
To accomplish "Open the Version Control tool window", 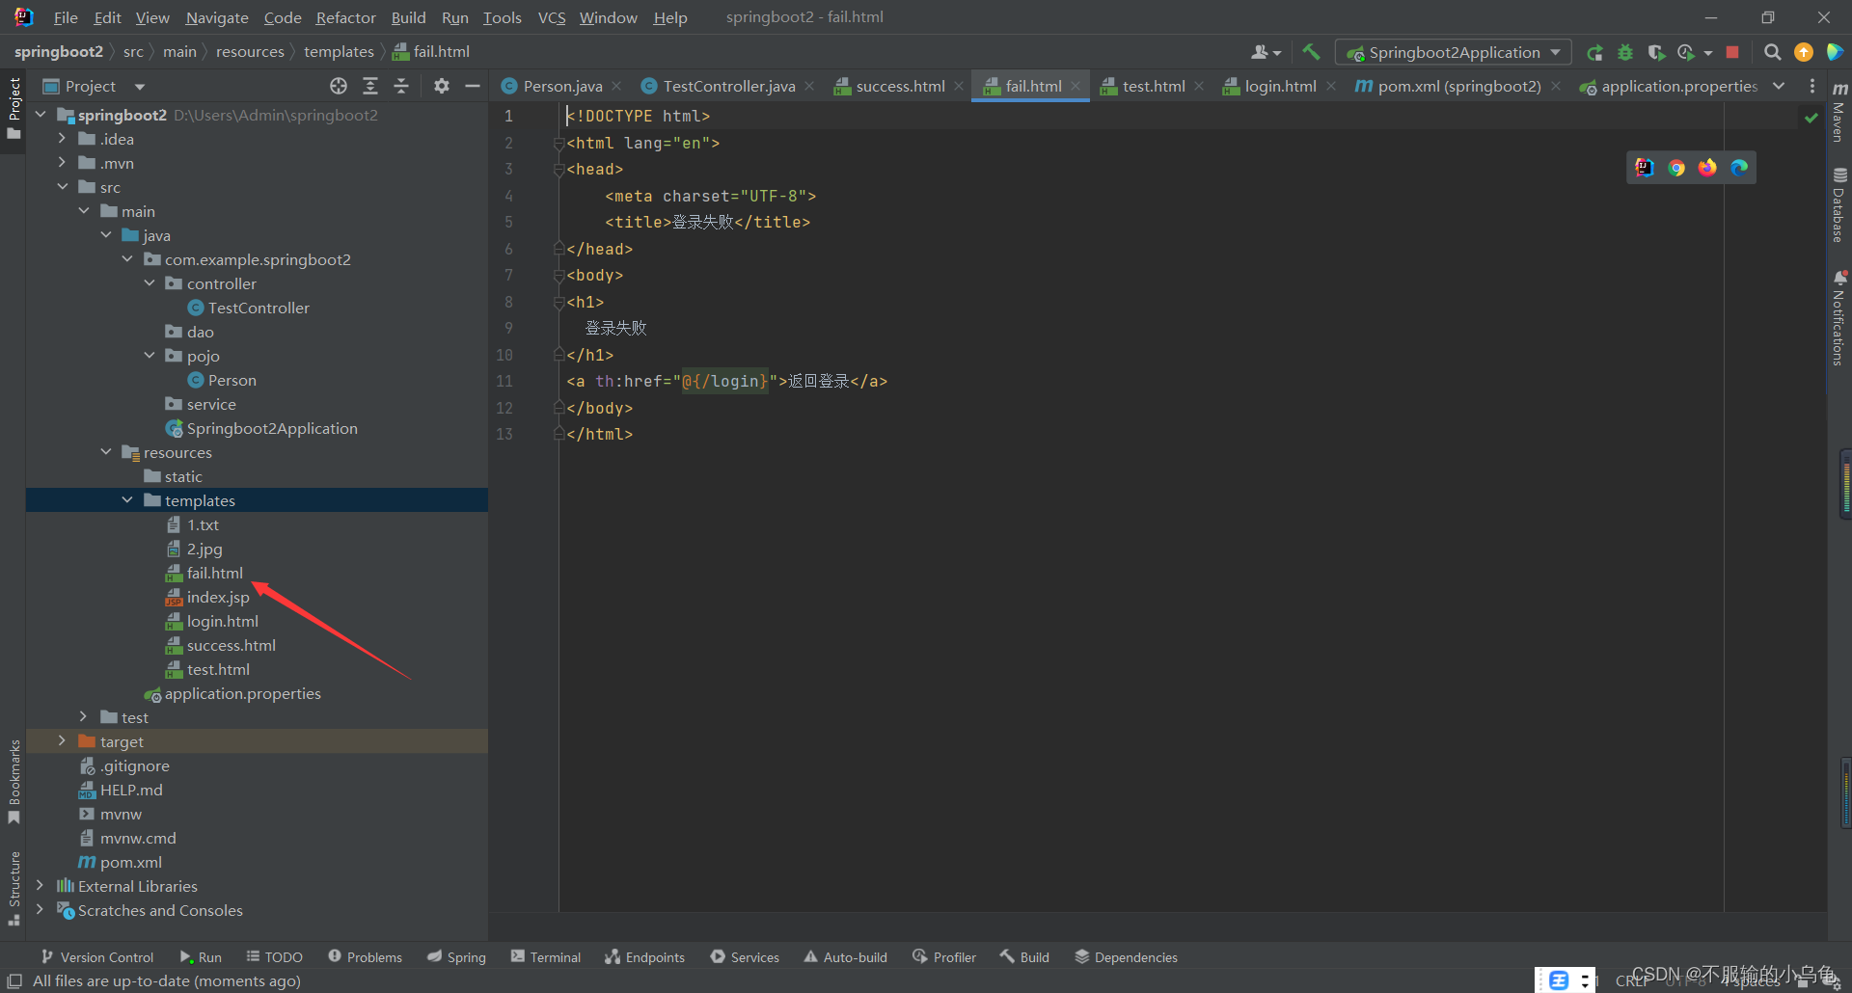I will pos(97,957).
